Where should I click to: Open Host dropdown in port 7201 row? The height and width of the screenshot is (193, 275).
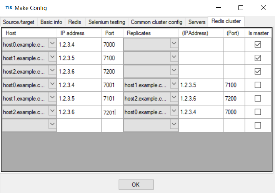[x=52, y=111]
